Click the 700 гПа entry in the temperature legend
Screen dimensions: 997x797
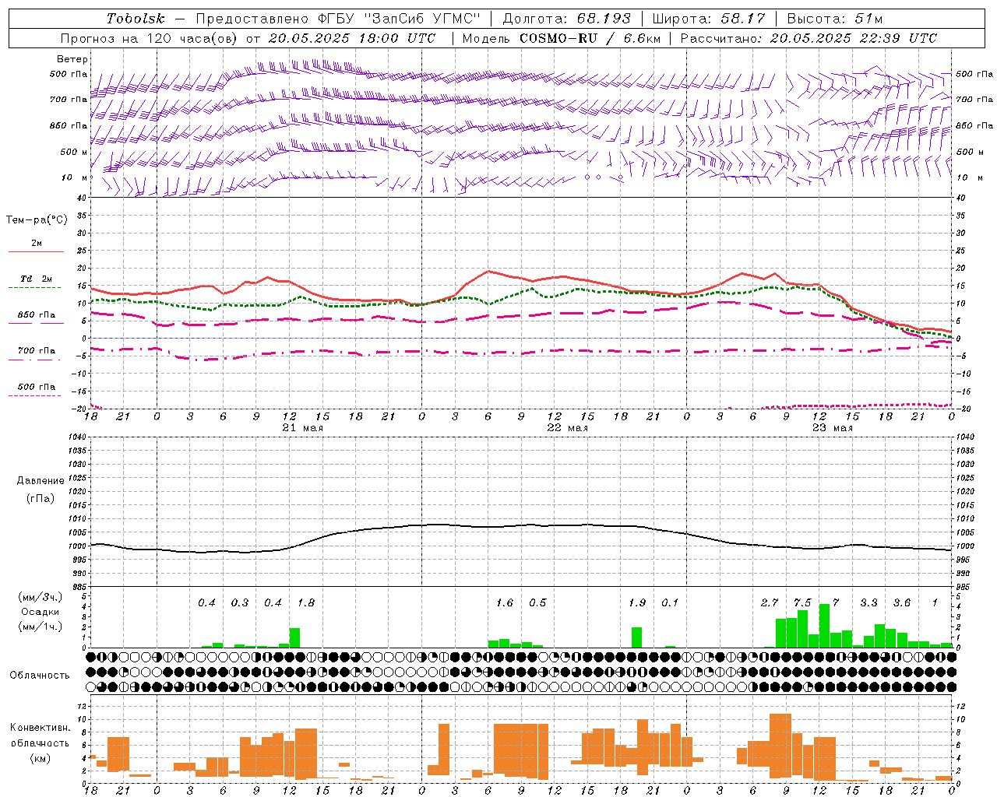[x=36, y=350]
